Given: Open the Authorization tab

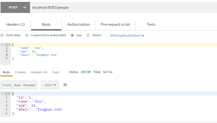Looking at the screenshot, I should click(x=78, y=24).
